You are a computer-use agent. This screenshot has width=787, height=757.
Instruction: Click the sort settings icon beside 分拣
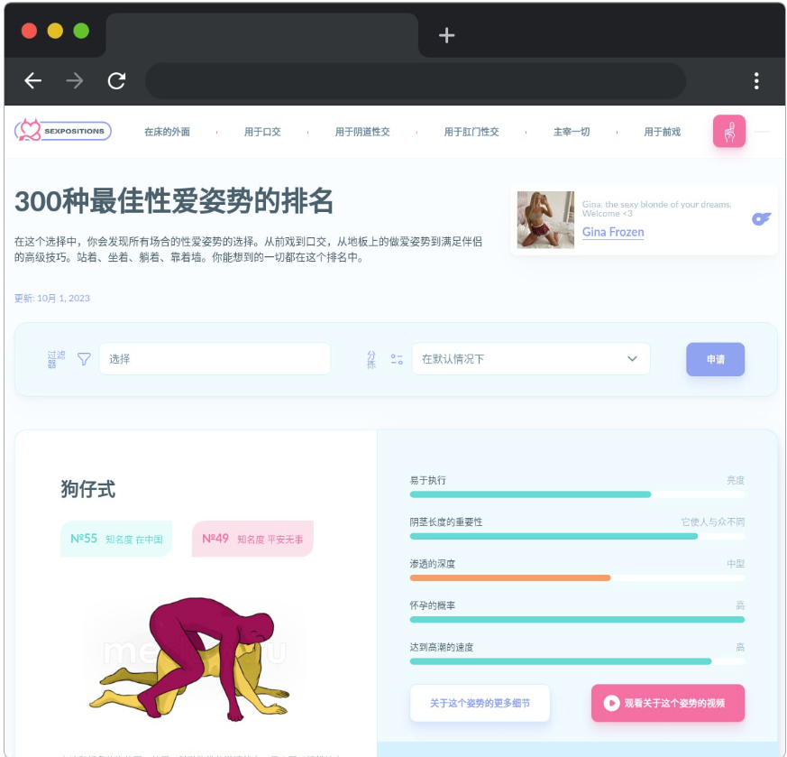tap(397, 359)
